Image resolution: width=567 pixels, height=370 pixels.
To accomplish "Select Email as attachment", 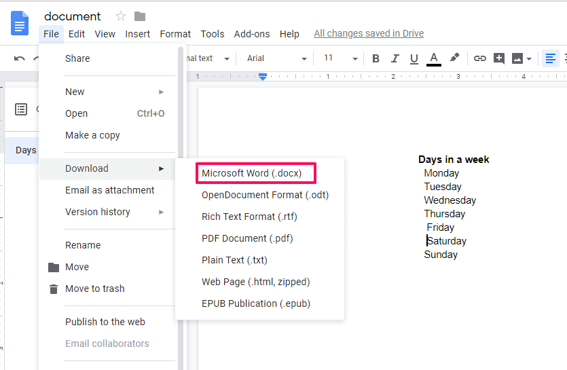I will coord(108,190).
